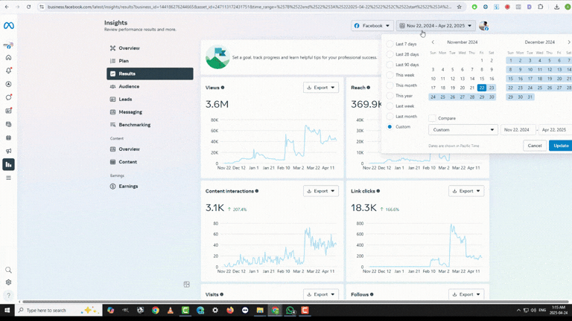Enable the Compare checkbox
Screen dimensions: 572x321
[x=432, y=118]
